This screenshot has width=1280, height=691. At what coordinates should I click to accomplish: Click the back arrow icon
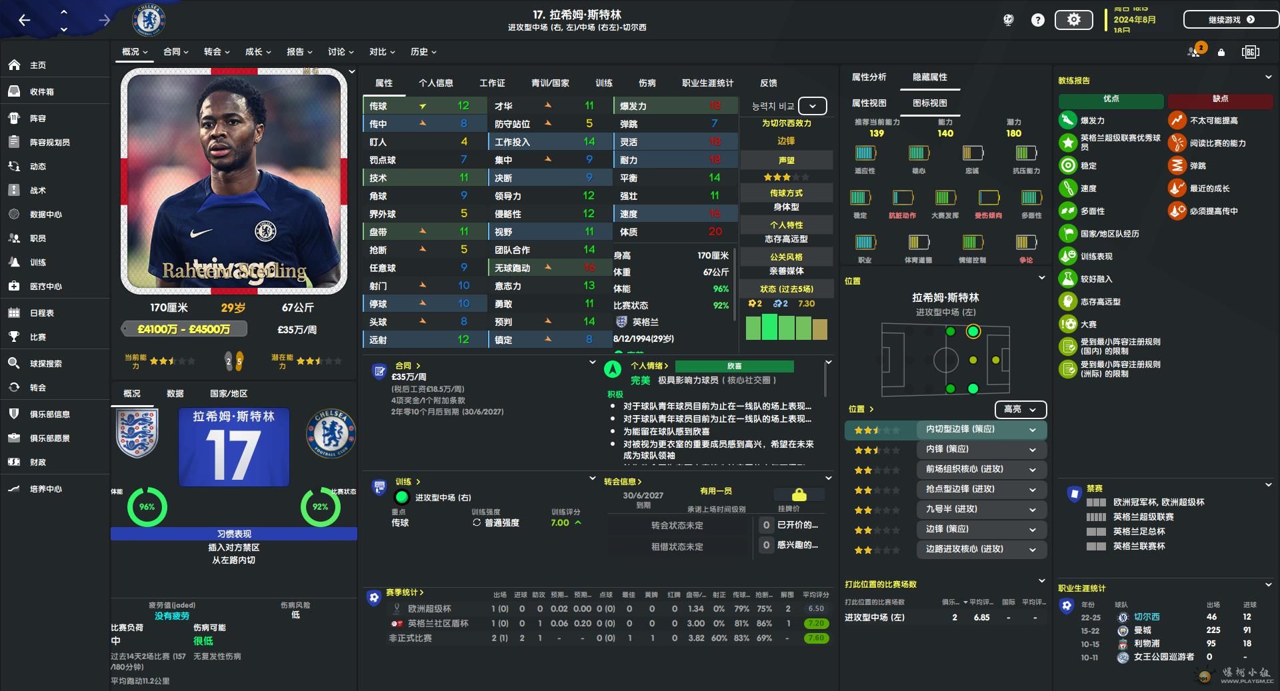(24, 20)
